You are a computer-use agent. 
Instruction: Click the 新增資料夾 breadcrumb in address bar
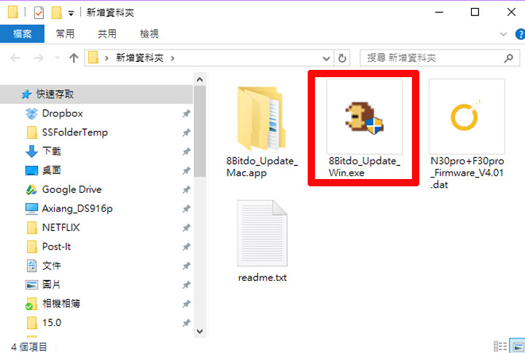(x=141, y=58)
